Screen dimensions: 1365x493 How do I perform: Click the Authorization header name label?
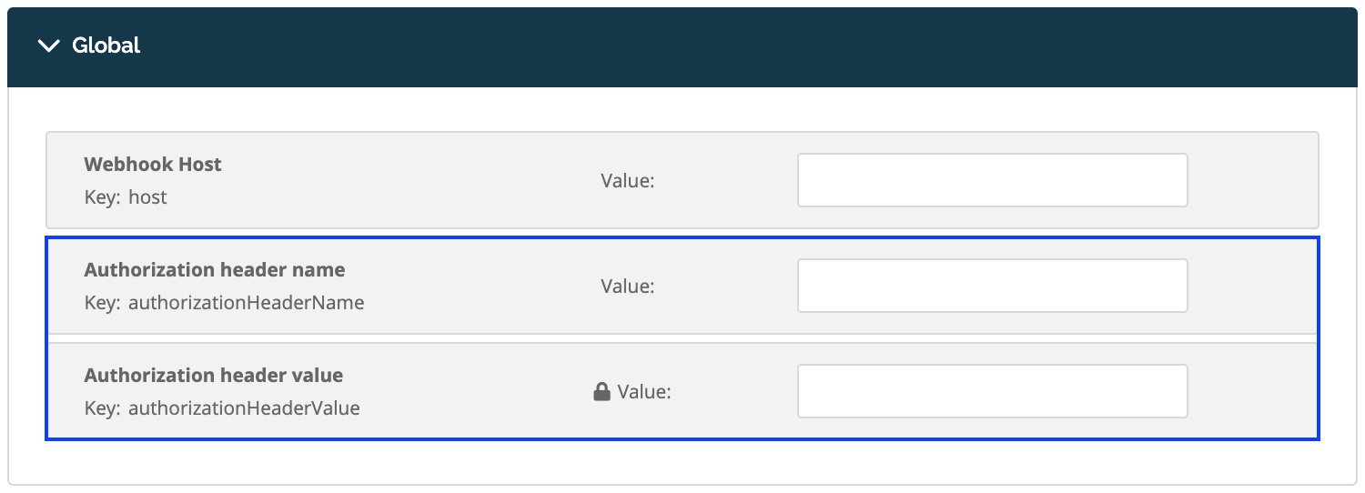tap(215, 270)
